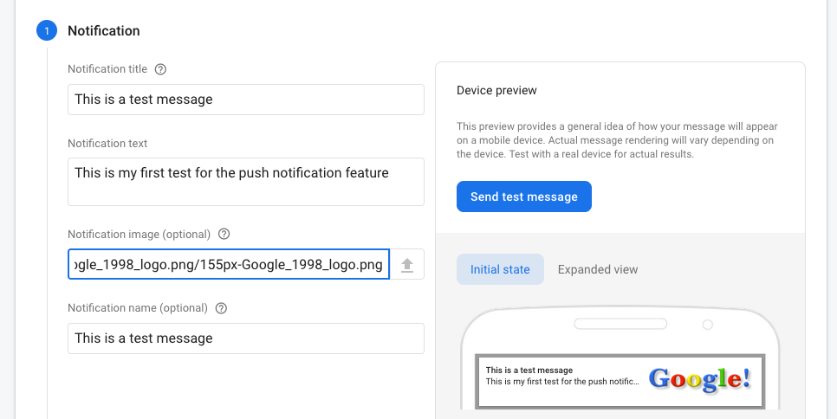Switch to the Initial state tab
This screenshot has width=837, height=419.
tap(500, 269)
